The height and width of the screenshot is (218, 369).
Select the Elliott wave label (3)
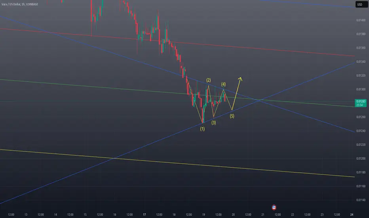pyautogui.click(x=213, y=122)
